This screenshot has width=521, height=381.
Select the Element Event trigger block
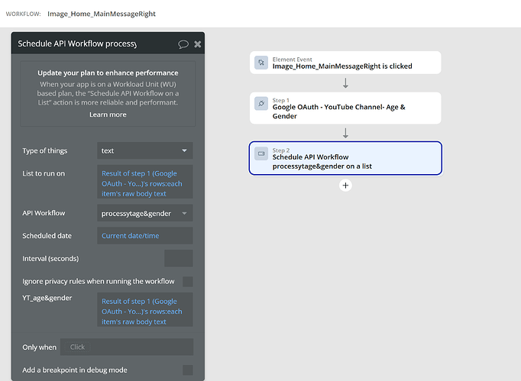pyautogui.click(x=345, y=63)
